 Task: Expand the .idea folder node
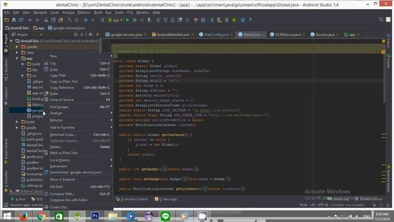click(x=17, y=52)
